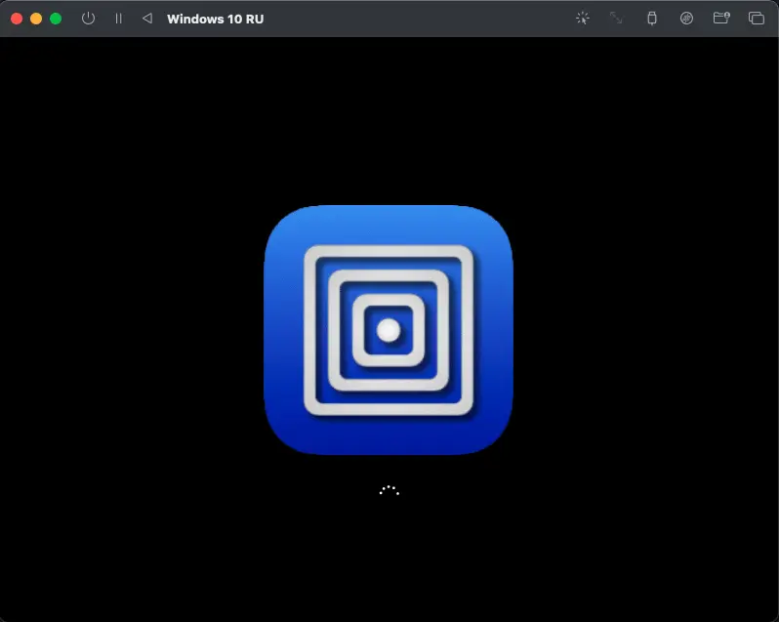Close the Windows 10 RU window

pos(17,19)
